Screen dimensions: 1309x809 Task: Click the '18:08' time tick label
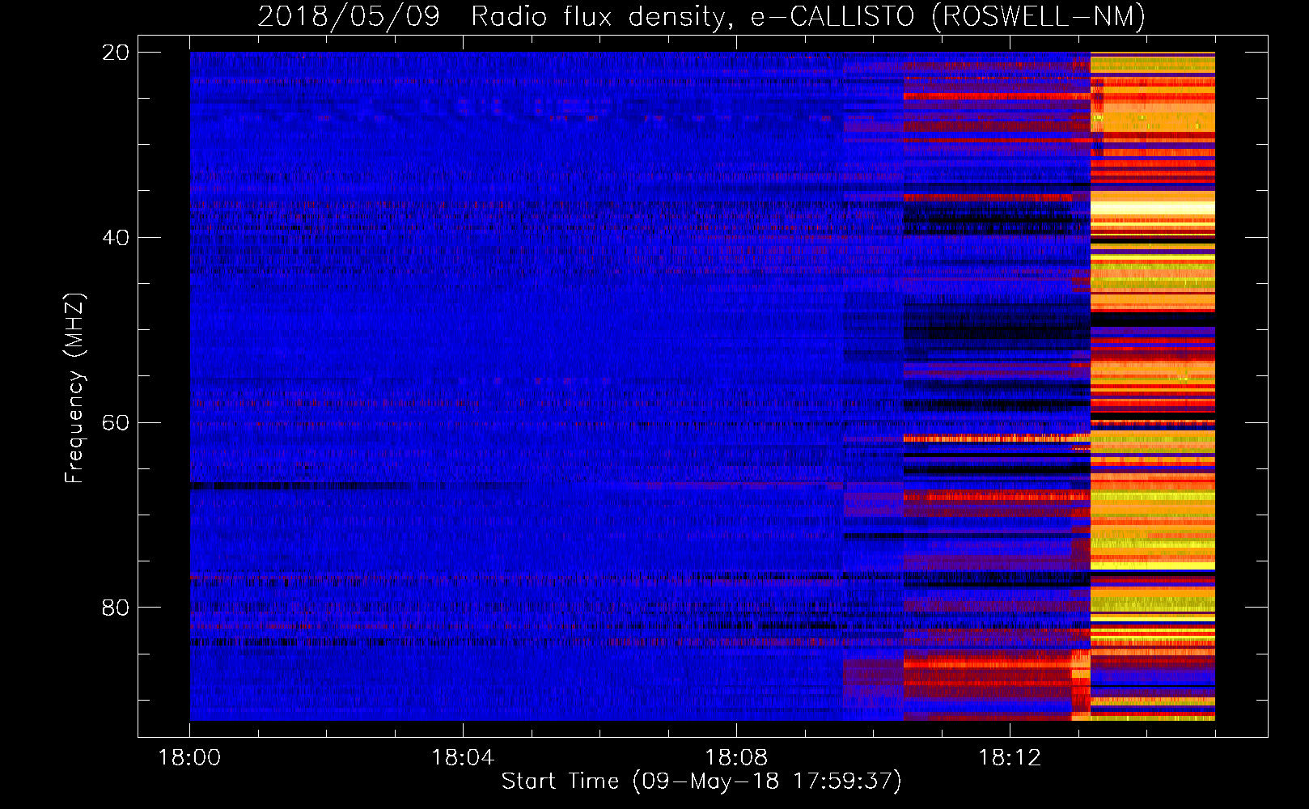pyautogui.click(x=736, y=758)
